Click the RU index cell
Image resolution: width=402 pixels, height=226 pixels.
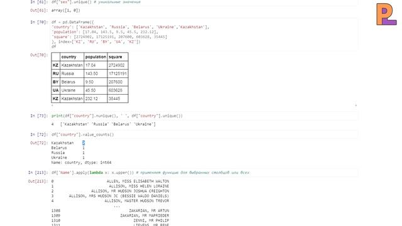point(56,73)
